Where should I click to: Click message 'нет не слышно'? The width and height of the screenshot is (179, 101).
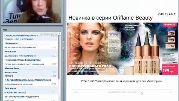tap(11, 72)
